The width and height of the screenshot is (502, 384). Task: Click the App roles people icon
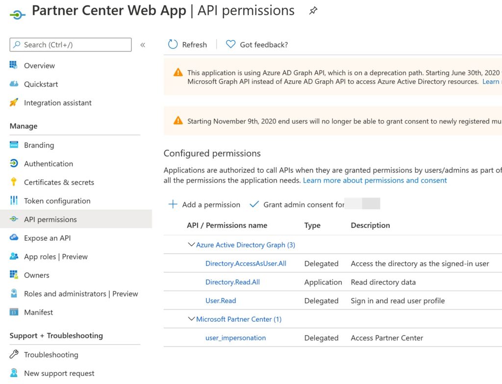pyautogui.click(x=14, y=256)
